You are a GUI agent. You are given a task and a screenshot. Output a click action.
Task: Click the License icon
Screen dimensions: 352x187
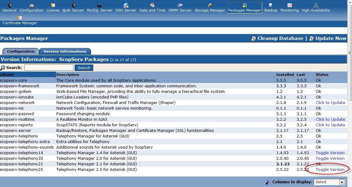coord(53,5)
